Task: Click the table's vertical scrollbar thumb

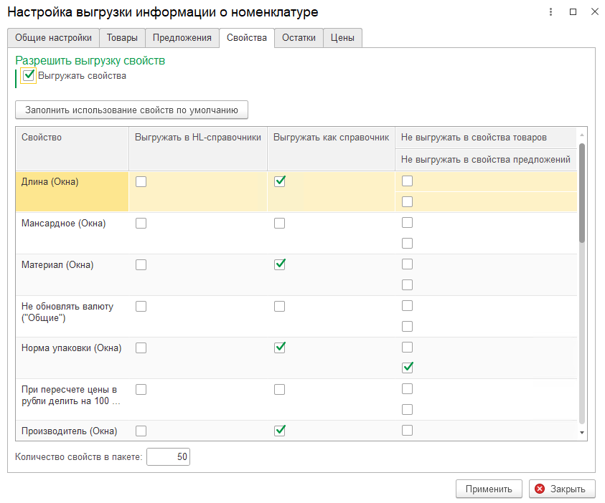Action: click(x=582, y=193)
